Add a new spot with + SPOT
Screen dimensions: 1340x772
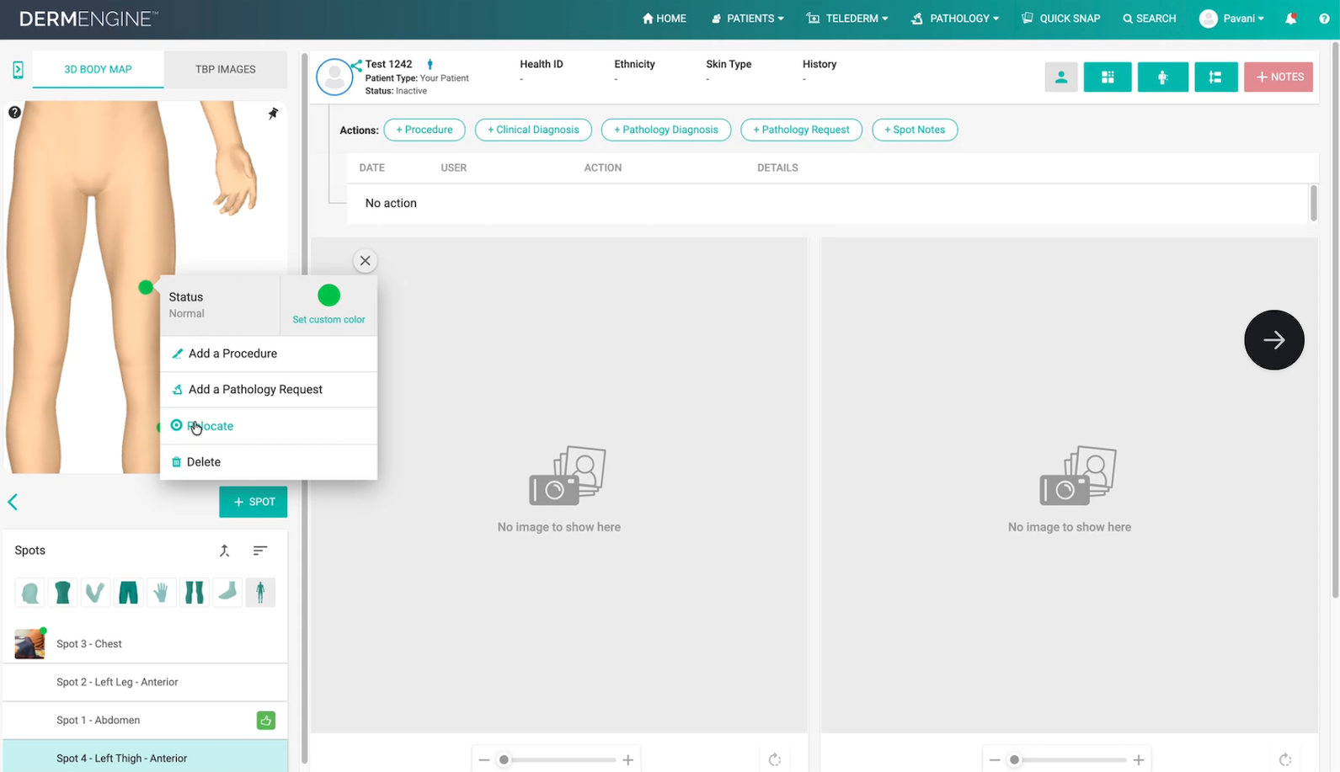click(x=254, y=502)
